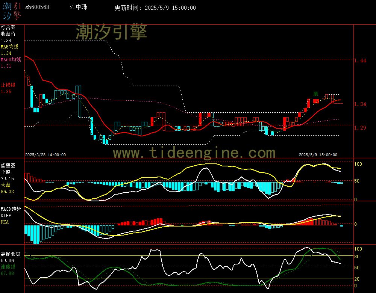
Task: Click the 80 level axis label
Action: click(357, 257)
